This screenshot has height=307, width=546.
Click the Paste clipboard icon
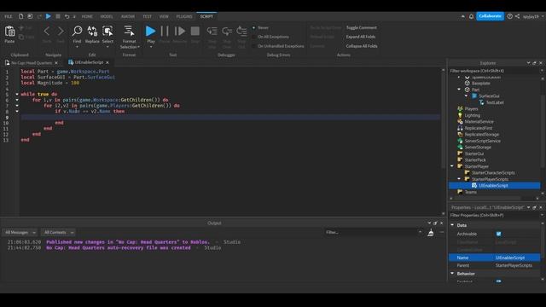click(x=9, y=32)
